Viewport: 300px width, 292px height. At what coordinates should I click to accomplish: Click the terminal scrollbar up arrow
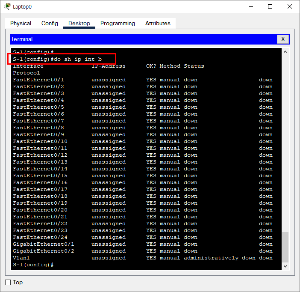point(285,52)
